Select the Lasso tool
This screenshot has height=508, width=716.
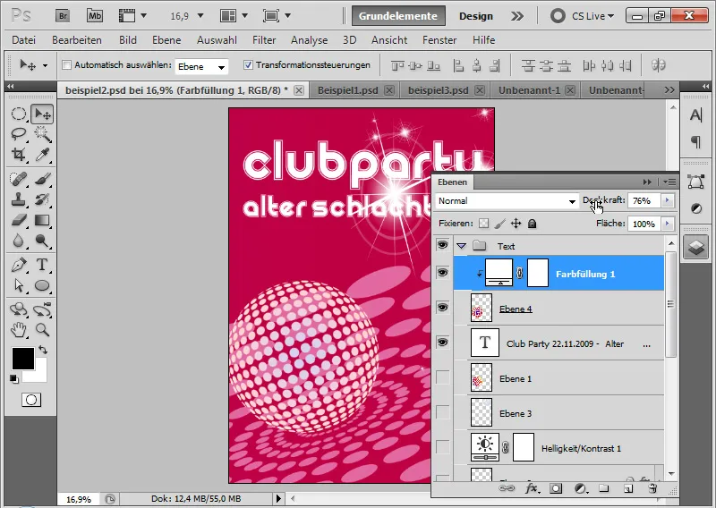pyautogui.click(x=18, y=134)
